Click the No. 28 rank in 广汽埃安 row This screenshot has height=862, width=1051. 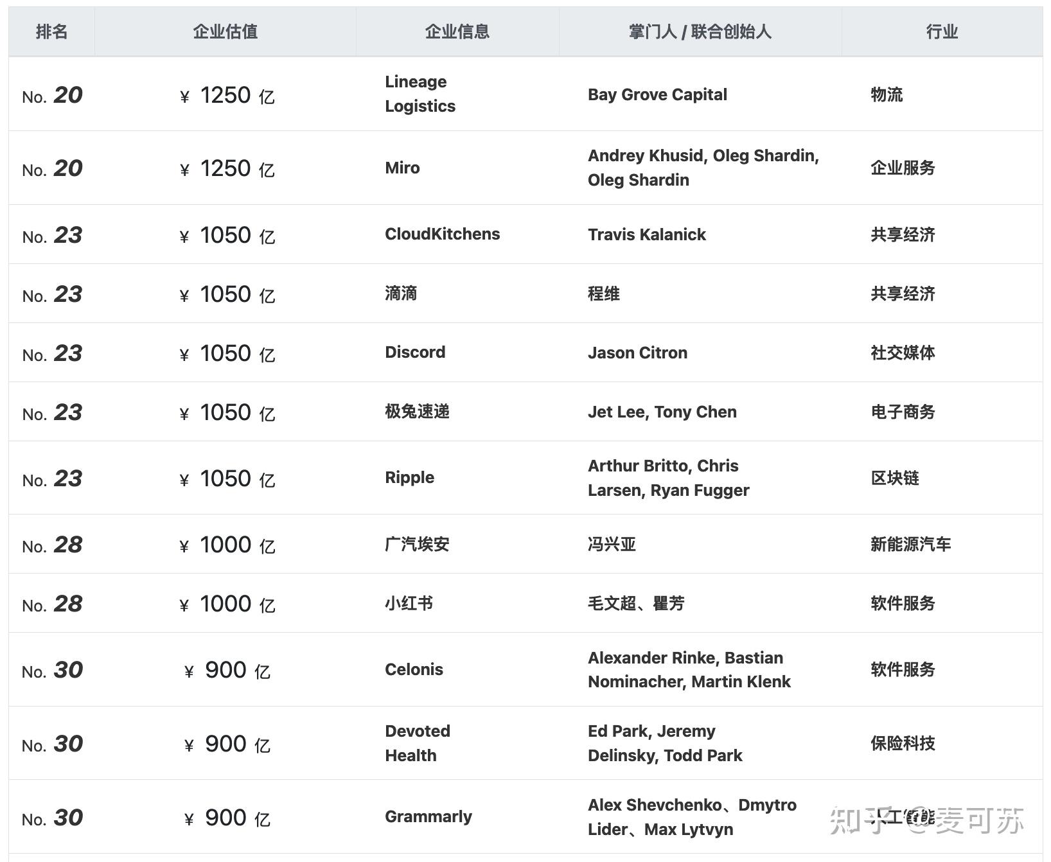[52, 545]
